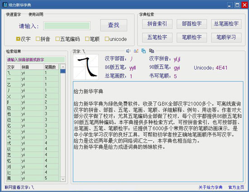Image resolution: width=249 pixels, height=192 pixels.
Task: Open the 部首检字 lookup
Action: pyautogui.click(x=192, y=24)
